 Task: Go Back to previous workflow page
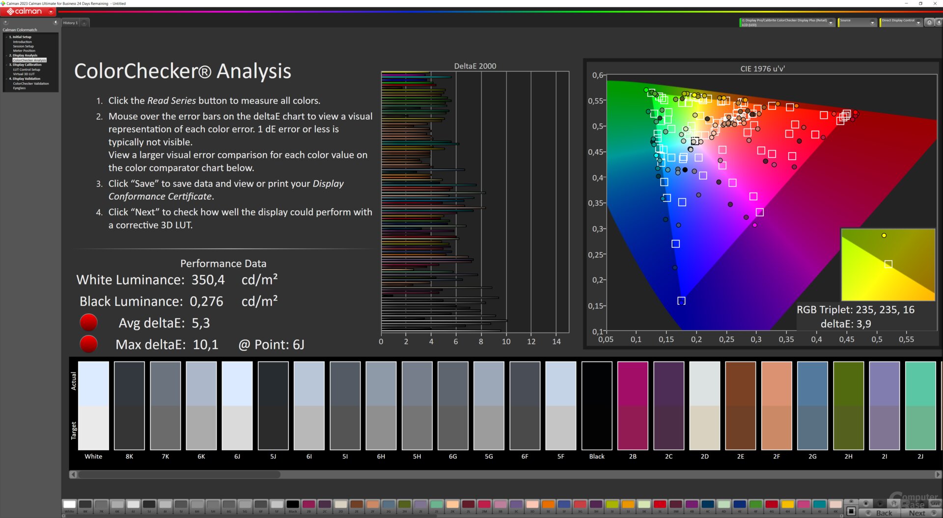pyautogui.click(x=880, y=513)
